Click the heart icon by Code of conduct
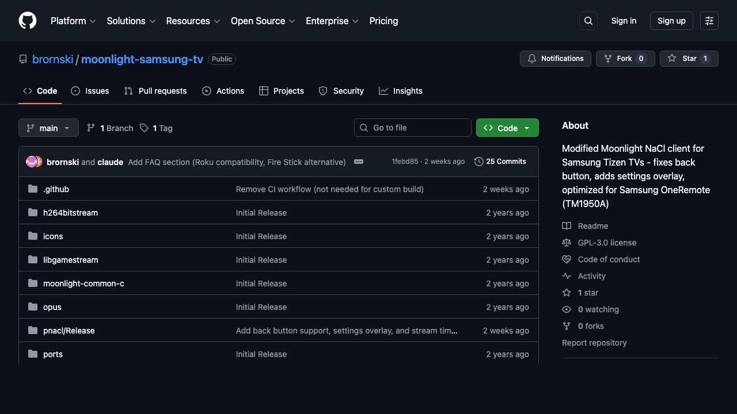The width and height of the screenshot is (737, 414). (567, 259)
